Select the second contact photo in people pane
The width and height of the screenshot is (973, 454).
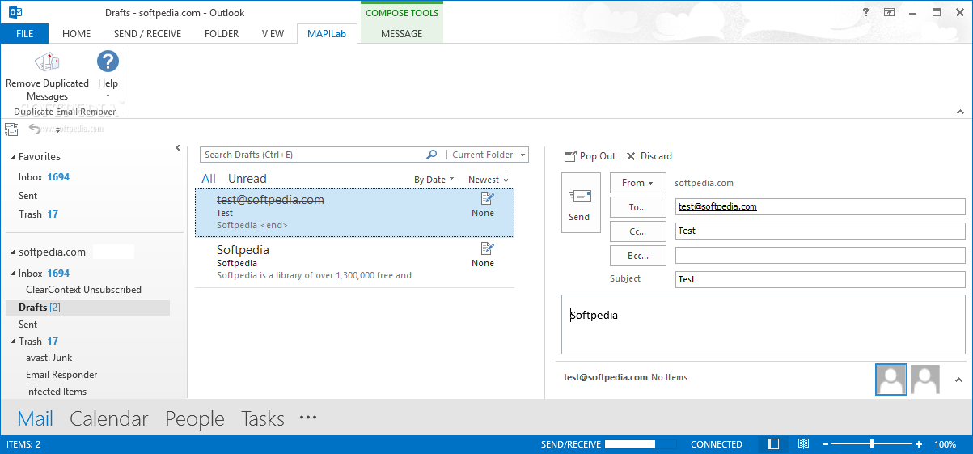(925, 379)
